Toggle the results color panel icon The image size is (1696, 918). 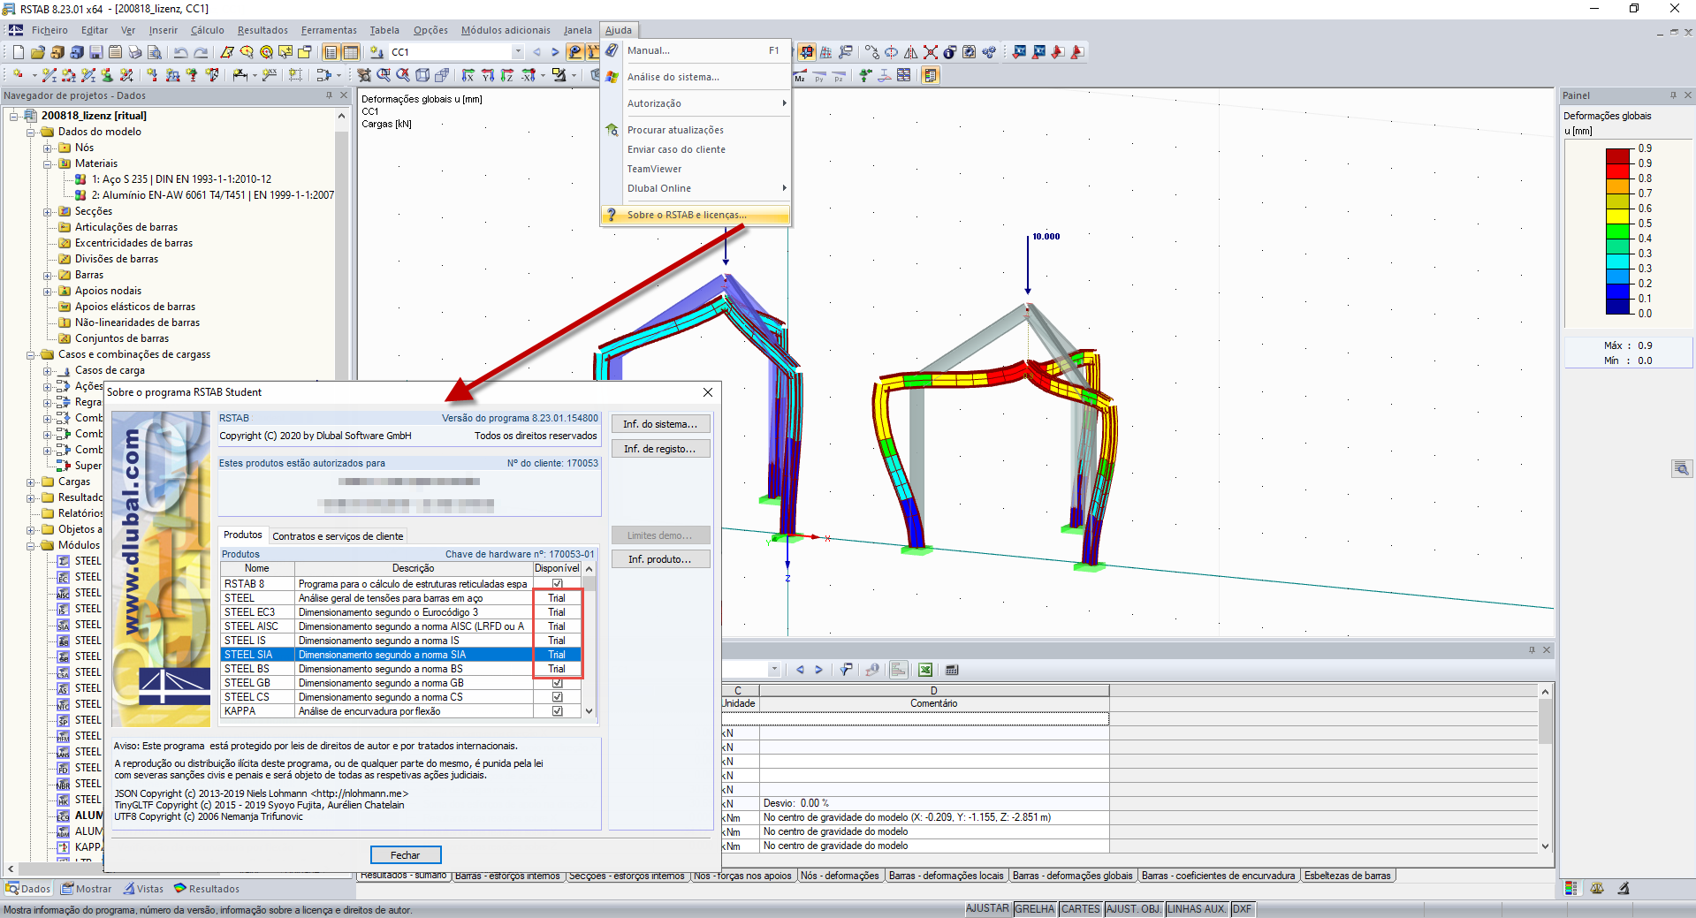[x=931, y=75]
